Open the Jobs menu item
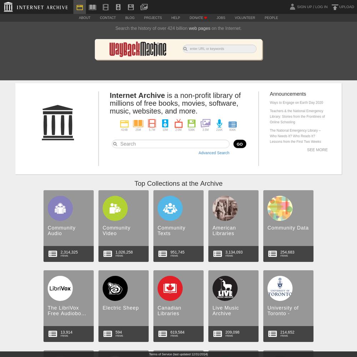 [x=221, y=18]
